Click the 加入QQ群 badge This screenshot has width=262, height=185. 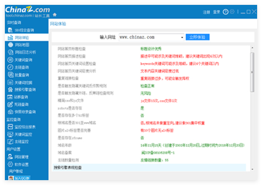click(20, 178)
